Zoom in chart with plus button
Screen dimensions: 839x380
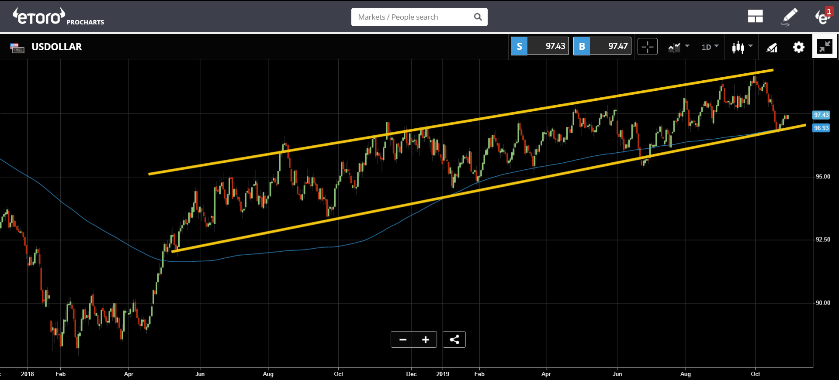(426, 339)
